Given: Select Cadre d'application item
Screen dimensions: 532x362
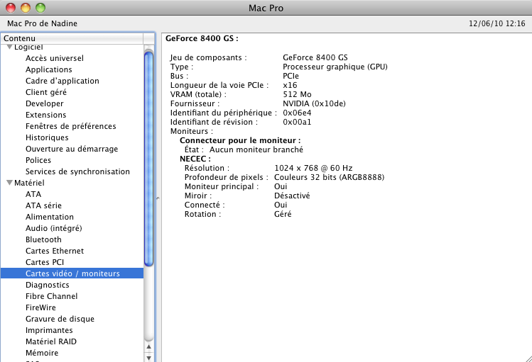Looking at the screenshot, I should [x=62, y=81].
